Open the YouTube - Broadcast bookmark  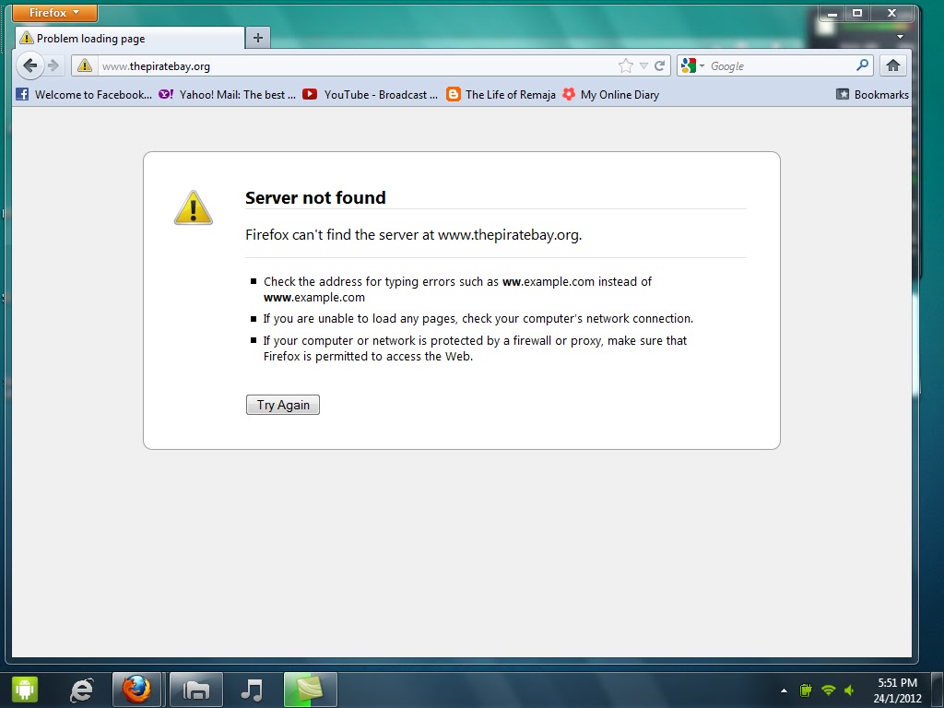(370, 95)
